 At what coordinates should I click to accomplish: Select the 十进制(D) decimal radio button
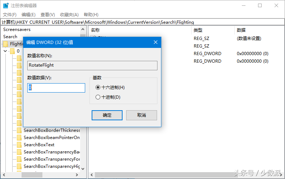(98, 97)
